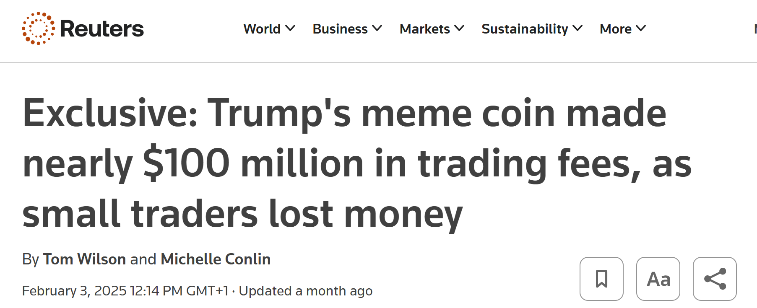The width and height of the screenshot is (757, 308).
Task: Click the Reuters dotted circle logo
Action: (x=38, y=28)
